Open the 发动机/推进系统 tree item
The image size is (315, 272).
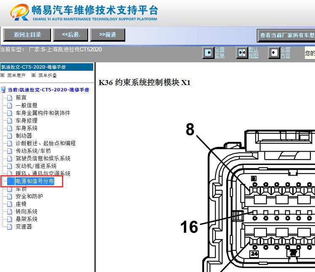36,166
